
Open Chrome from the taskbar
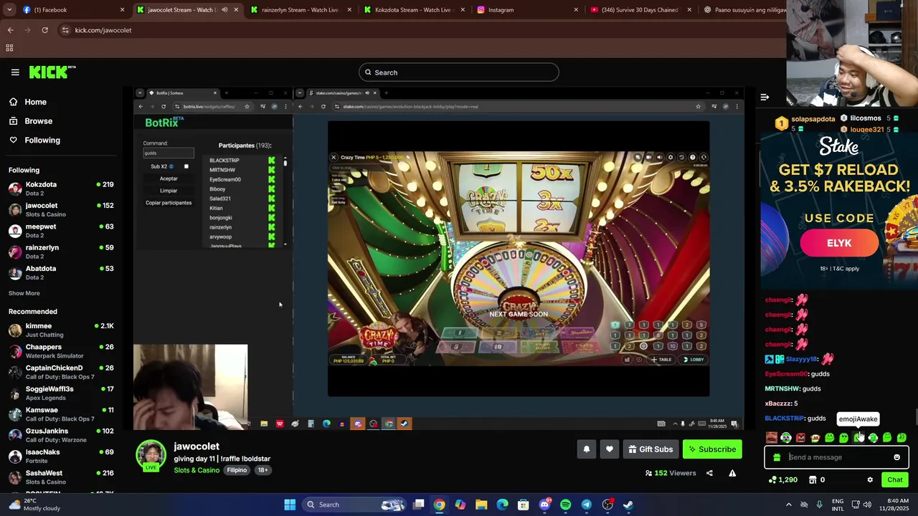(439, 505)
